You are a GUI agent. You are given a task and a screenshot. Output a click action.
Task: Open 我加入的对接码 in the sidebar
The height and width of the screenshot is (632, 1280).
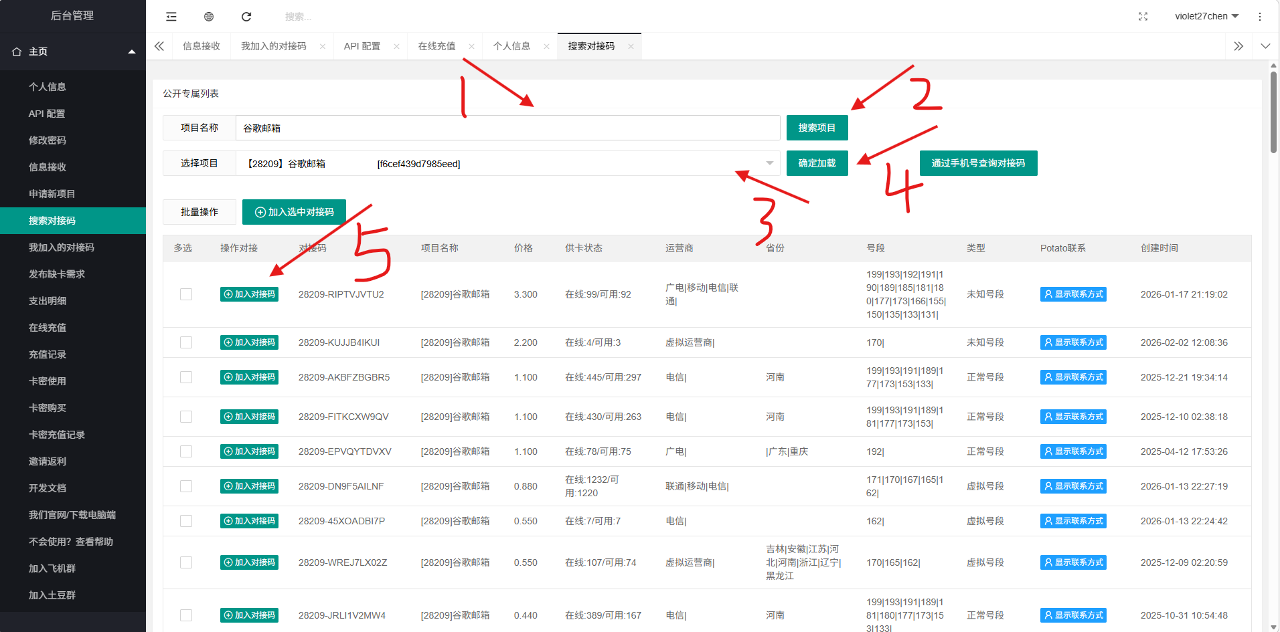point(62,247)
